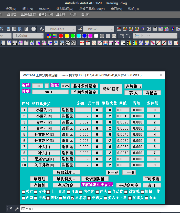
Task: Check the 西部 checkbox
Action: [24, 198]
